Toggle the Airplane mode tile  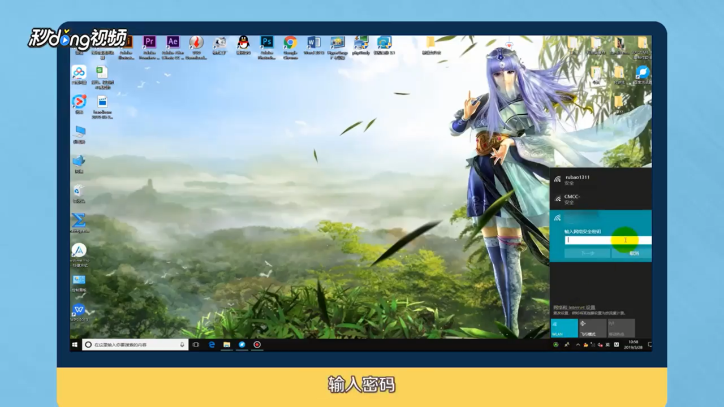[x=592, y=328]
